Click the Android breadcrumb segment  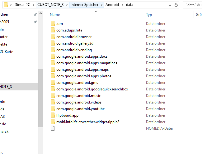coord(112,5)
